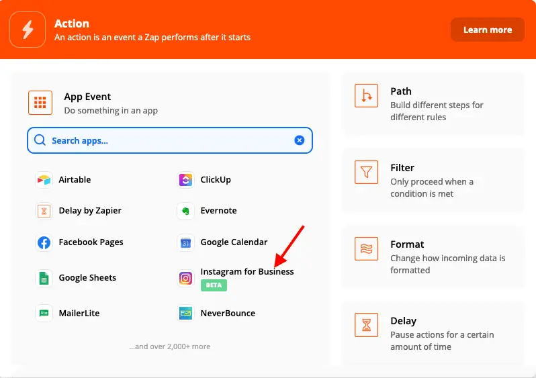Select the Delay by Zapier icon

[44, 211]
